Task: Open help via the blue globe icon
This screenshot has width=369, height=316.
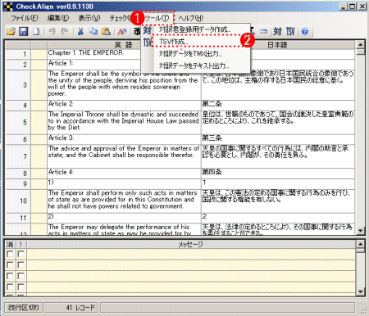Action: tap(305, 32)
